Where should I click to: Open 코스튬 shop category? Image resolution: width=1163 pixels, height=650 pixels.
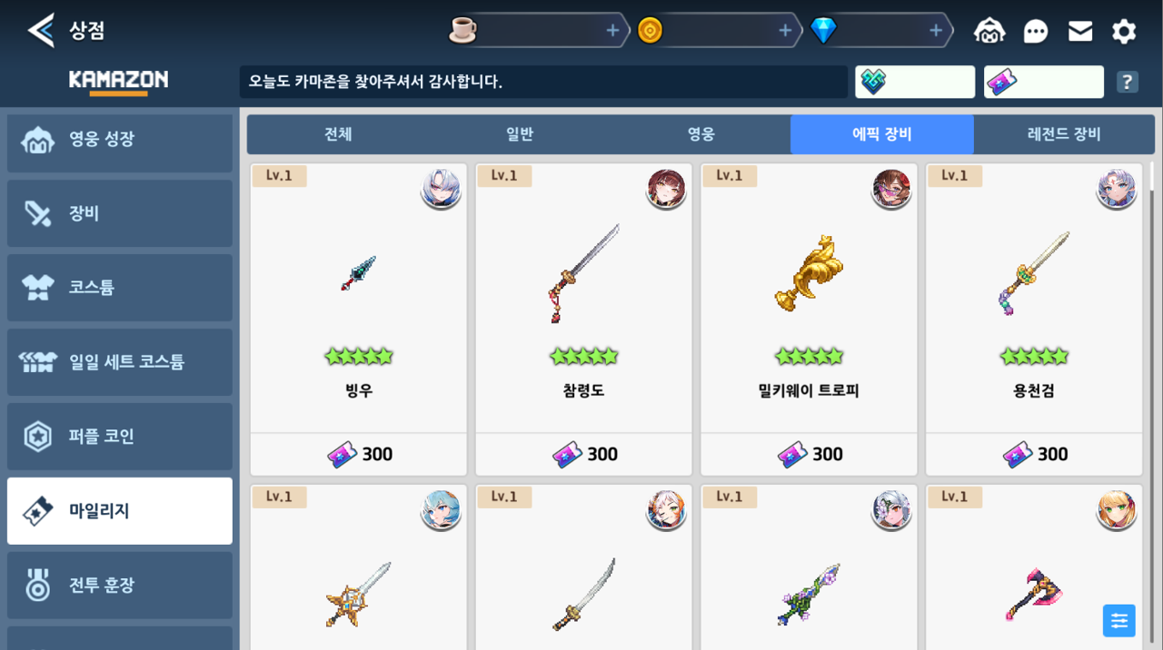coord(120,288)
